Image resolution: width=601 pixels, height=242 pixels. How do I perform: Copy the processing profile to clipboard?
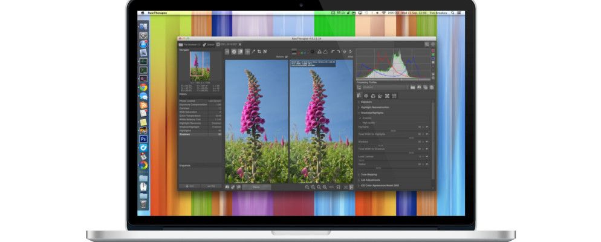tap(426, 88)
